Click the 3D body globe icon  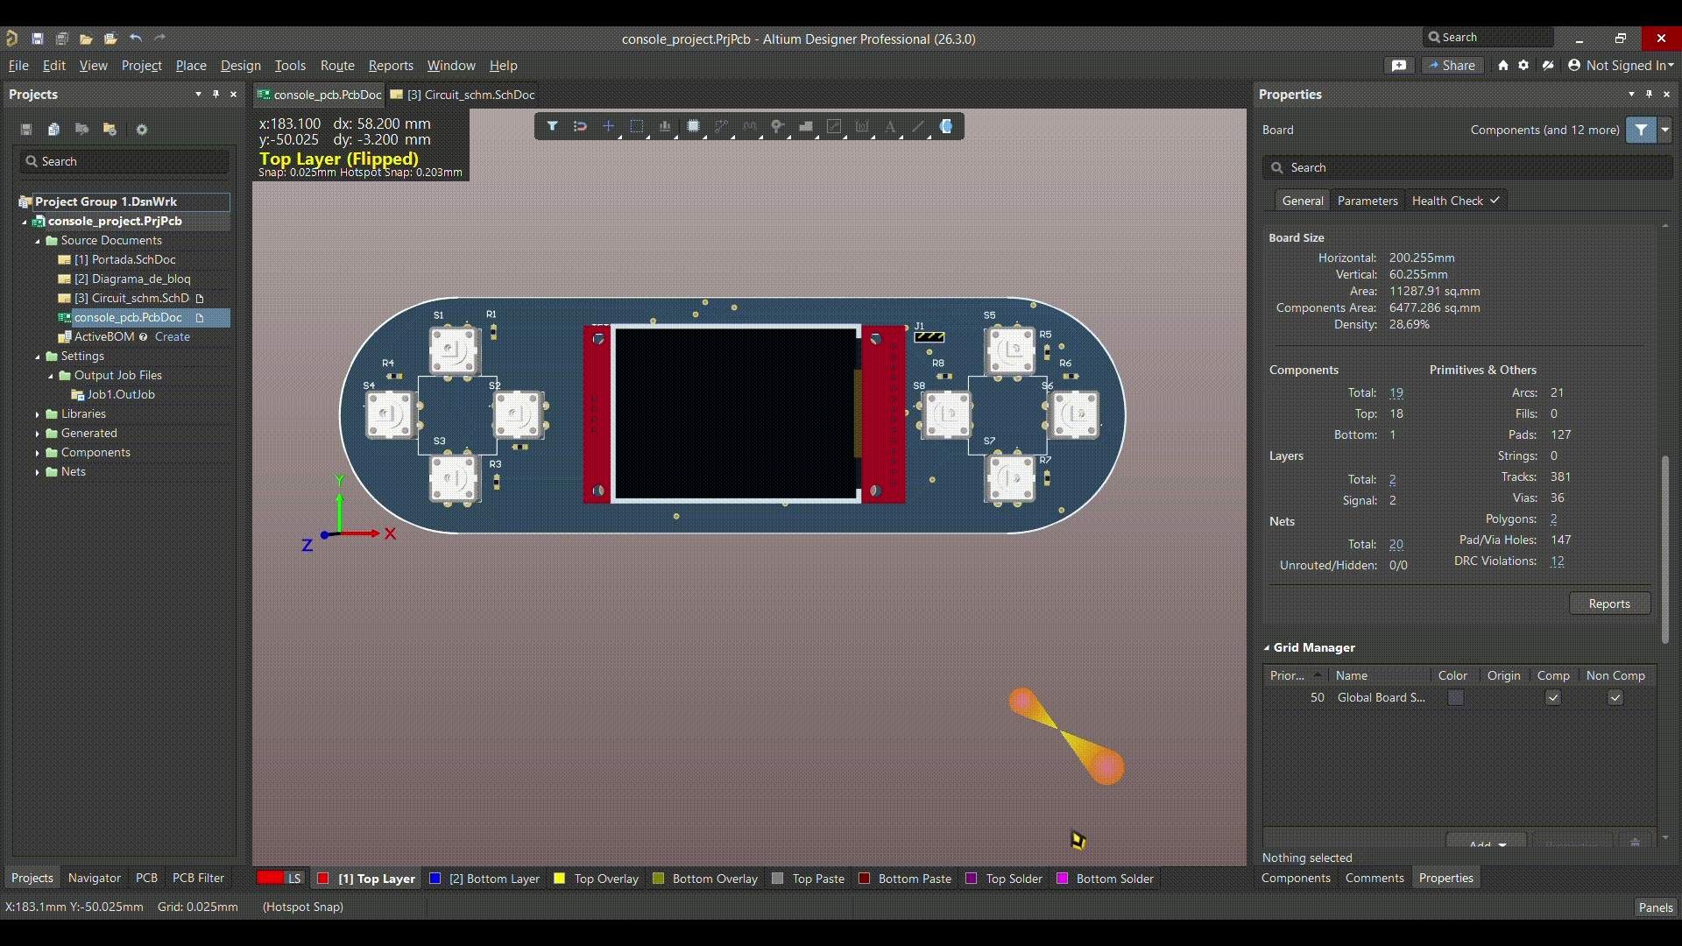946,126
